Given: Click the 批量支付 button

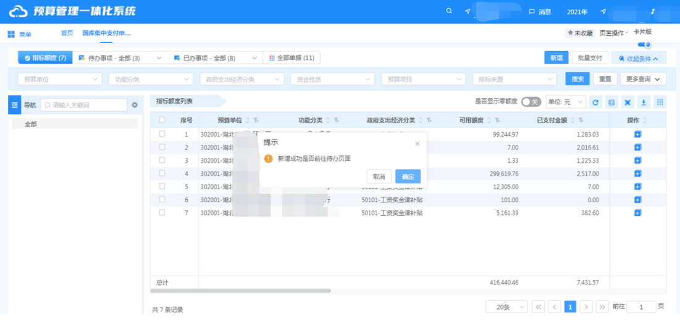Looking at the screenshot, I should click(x=590, y=57).
